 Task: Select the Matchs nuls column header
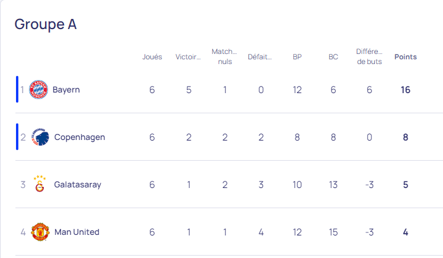pyautogui.click(x=224, y=56)
